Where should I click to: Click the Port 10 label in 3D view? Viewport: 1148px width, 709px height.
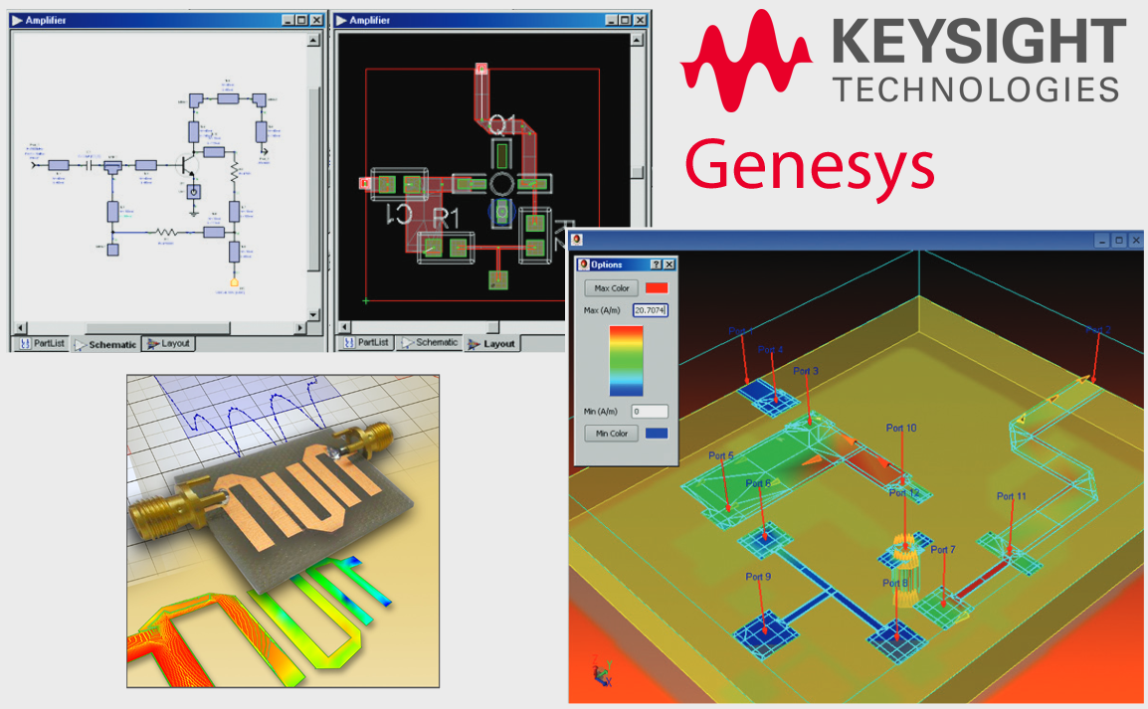pyautogui.click(x=900, y=428)
